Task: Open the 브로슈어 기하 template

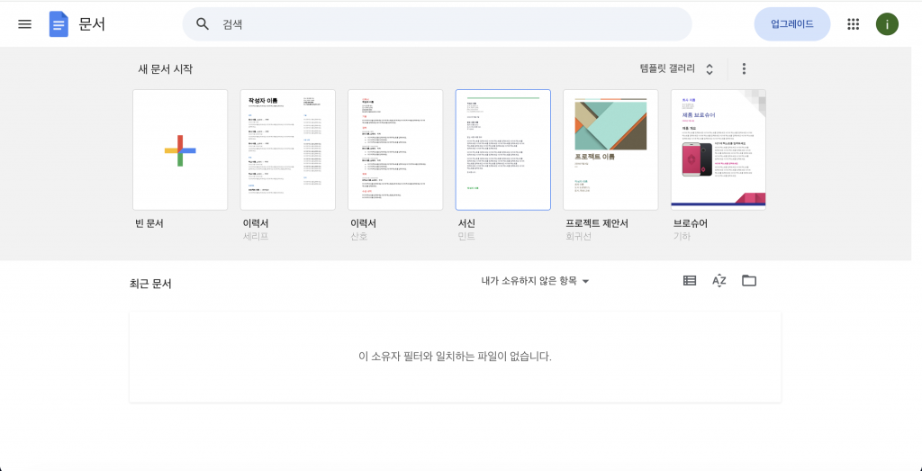Action: click(718, 149)
